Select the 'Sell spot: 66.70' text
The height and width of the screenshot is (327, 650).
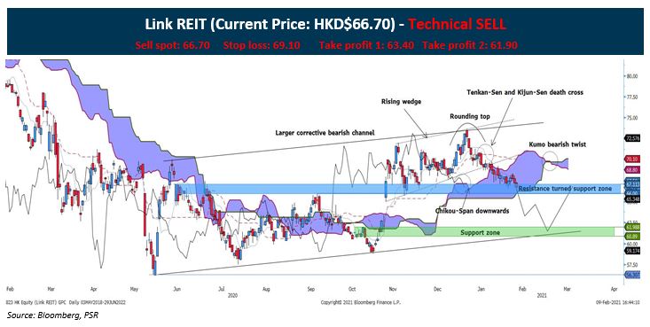coord(172,45)
